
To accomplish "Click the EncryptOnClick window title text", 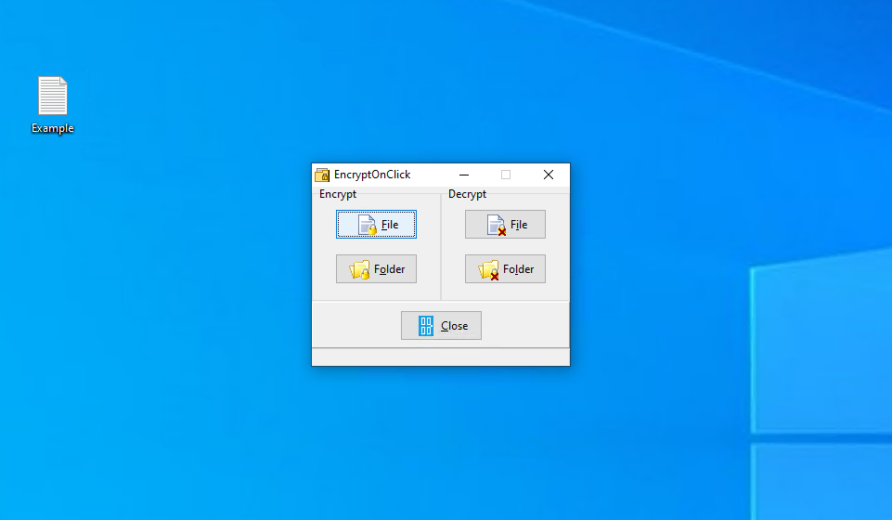I will (372, 175).
